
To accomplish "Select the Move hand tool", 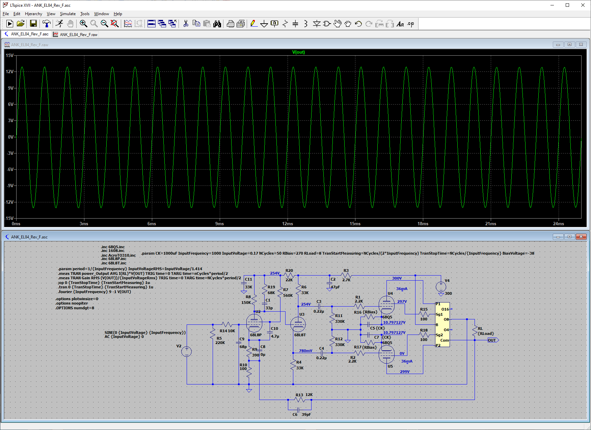I will pyautogui.click(x=337, y=24).
